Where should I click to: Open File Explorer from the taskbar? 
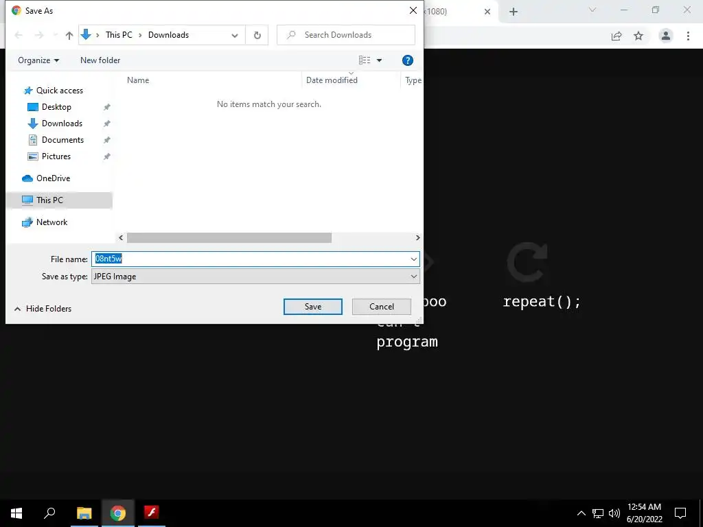pyautogui.click(x=84, y=513)
